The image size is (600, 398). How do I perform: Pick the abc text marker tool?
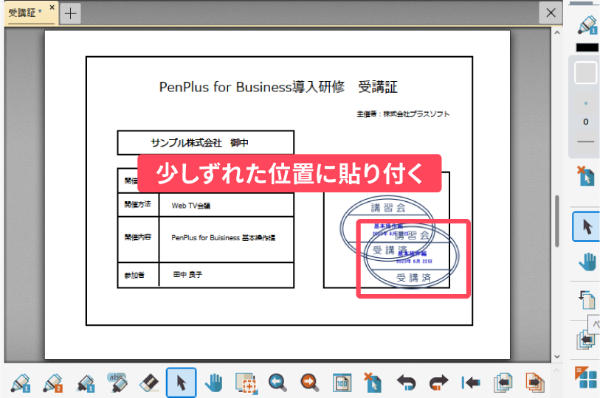click(x=117, y=383)
